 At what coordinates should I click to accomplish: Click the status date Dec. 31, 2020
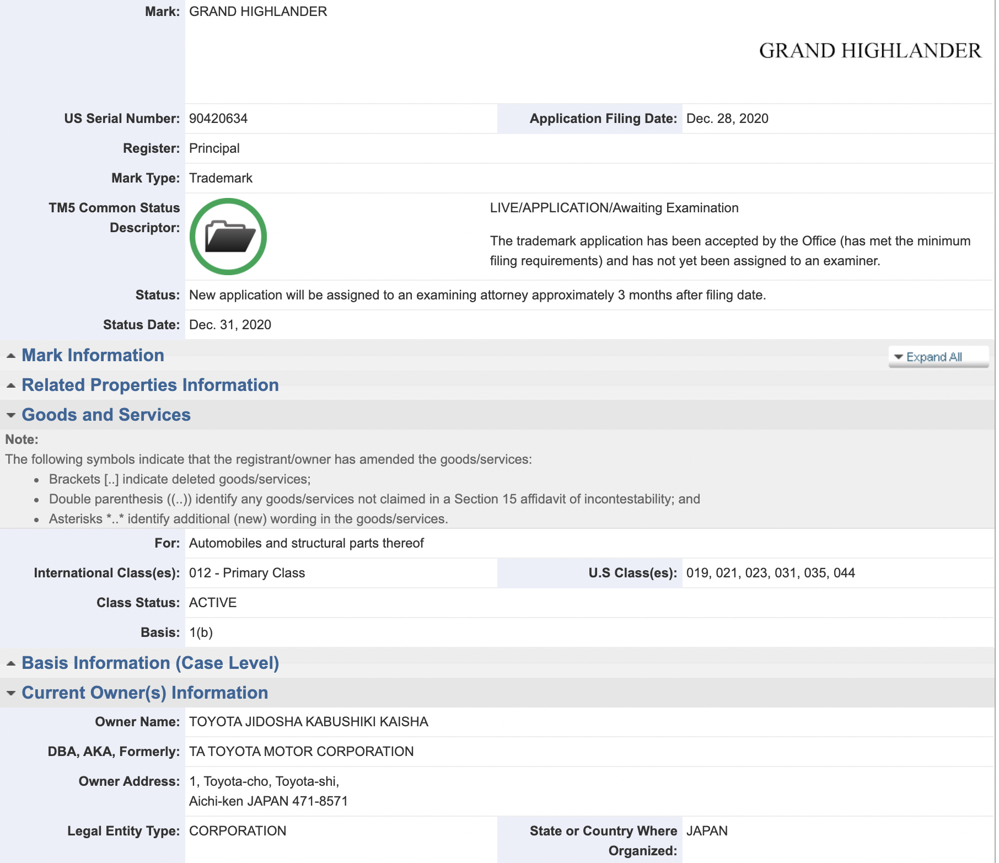point(230,325)
